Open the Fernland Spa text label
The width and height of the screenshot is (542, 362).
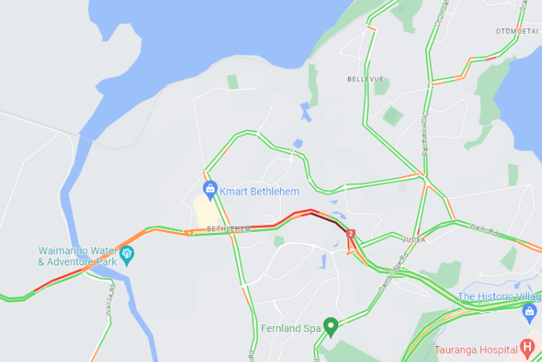click(291, 329)
